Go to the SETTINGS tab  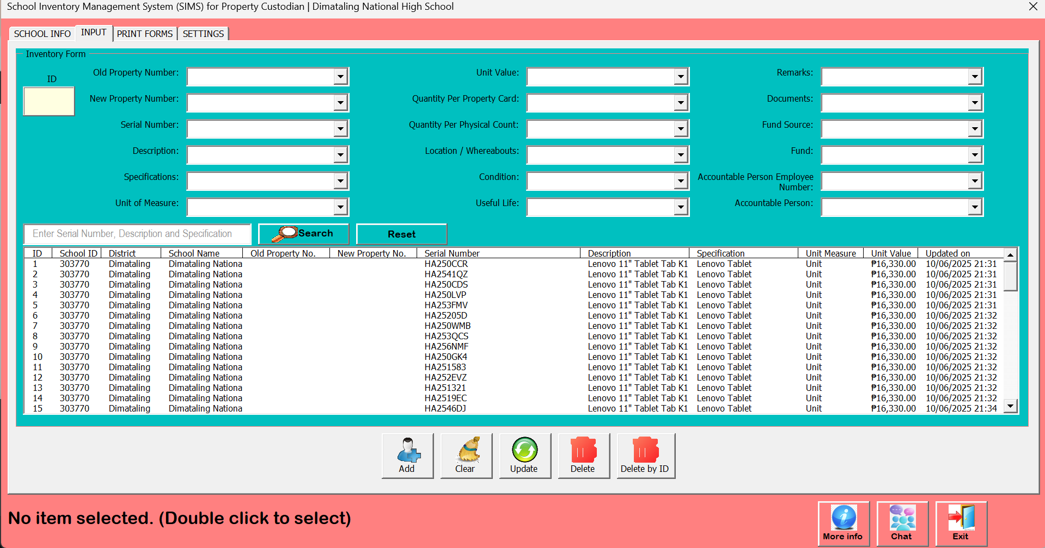203,34
